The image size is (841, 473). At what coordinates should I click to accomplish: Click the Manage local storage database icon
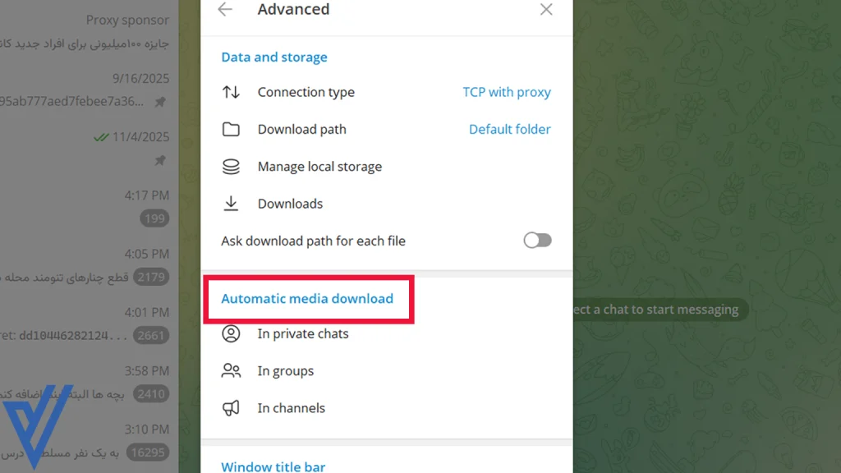click(231, 166)
